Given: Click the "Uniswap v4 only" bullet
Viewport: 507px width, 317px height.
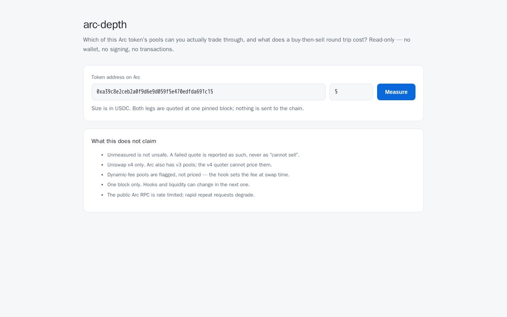Looking at the screenshot, I should pos(190,165).
